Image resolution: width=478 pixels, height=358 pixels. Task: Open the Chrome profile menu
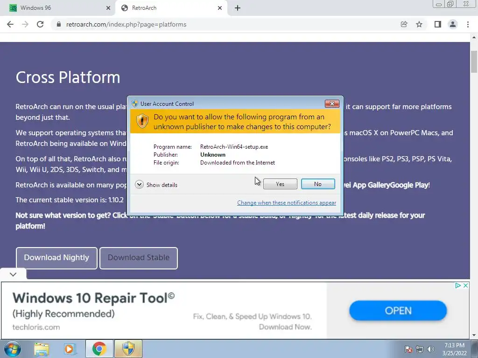click(x=453, y=24)
